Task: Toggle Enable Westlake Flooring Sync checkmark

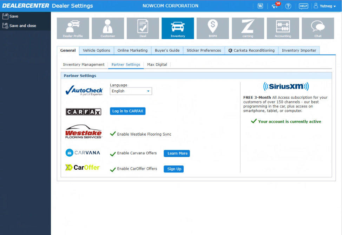Action: 113,134
